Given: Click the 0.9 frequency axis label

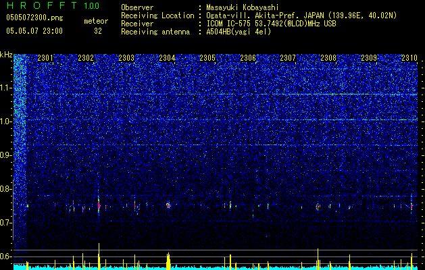Looking at the screenshot, I should [x=6, y=155].
